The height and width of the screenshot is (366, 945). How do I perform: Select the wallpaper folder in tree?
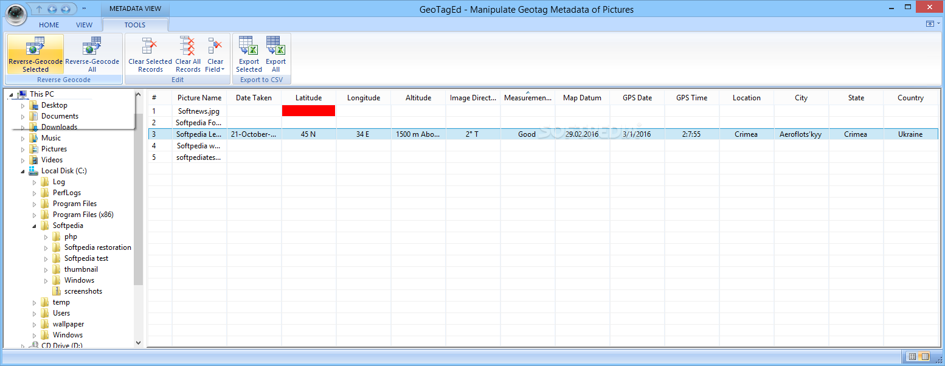pos(69,324)
